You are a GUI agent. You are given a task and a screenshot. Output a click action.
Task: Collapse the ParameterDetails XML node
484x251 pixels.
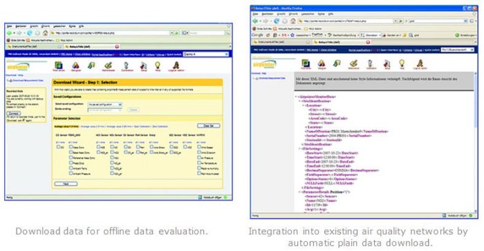click(x=299, y=192)
